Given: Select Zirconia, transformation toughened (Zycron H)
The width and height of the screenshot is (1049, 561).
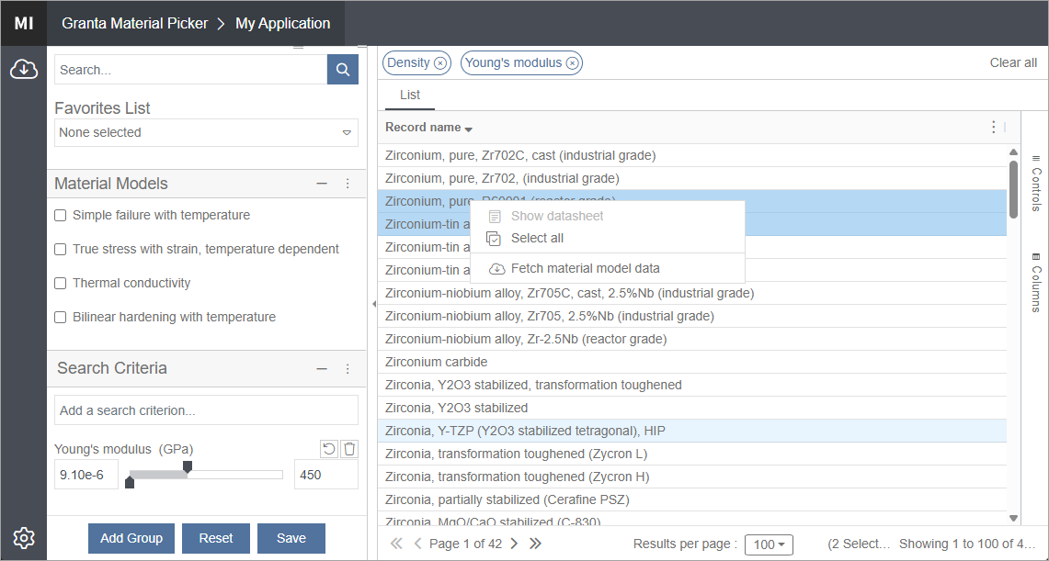Looking at the screenshot, I should [x=692, y=477].
